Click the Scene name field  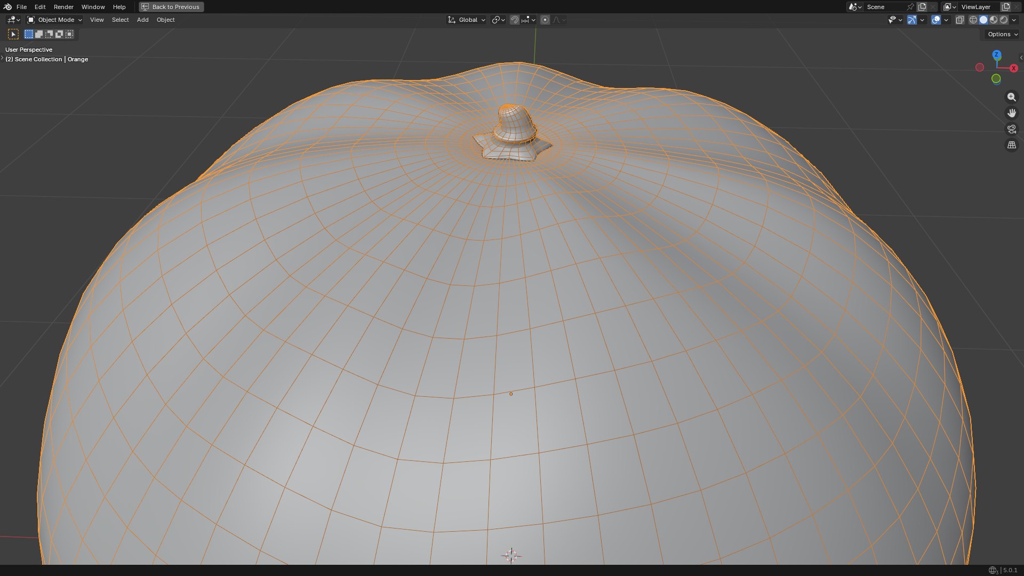[884, 7]
